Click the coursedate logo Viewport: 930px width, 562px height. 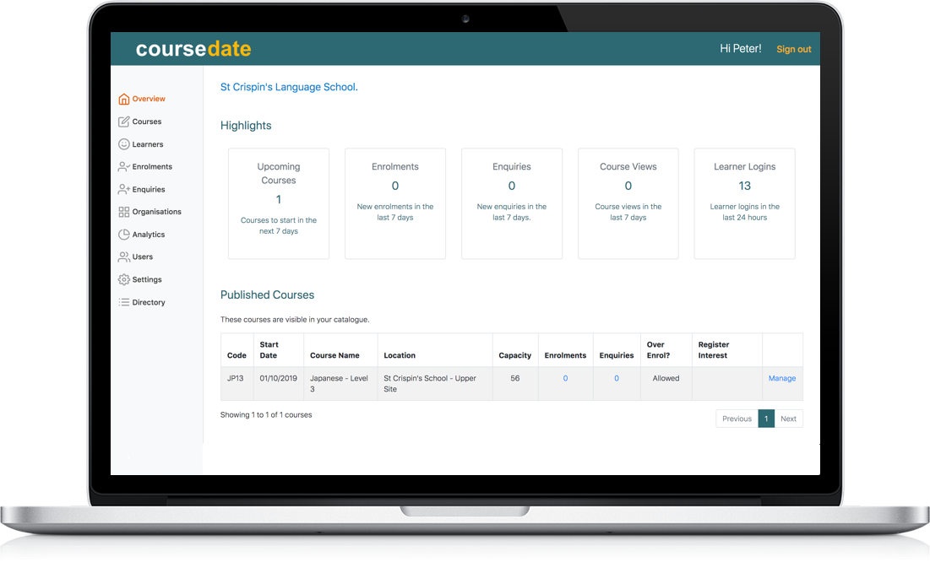pos(193,48)
